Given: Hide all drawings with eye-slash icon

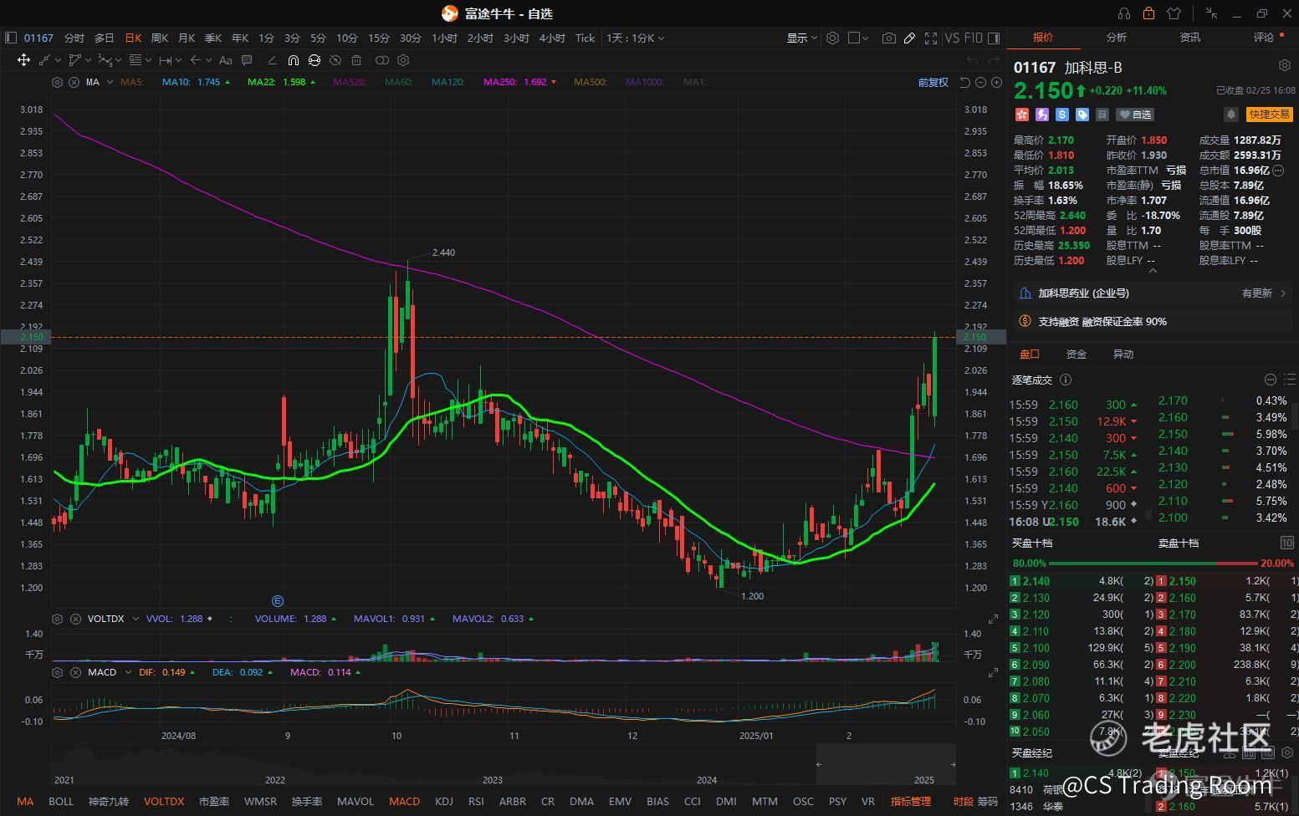Looking at the screenshot, I should (335, 60).
